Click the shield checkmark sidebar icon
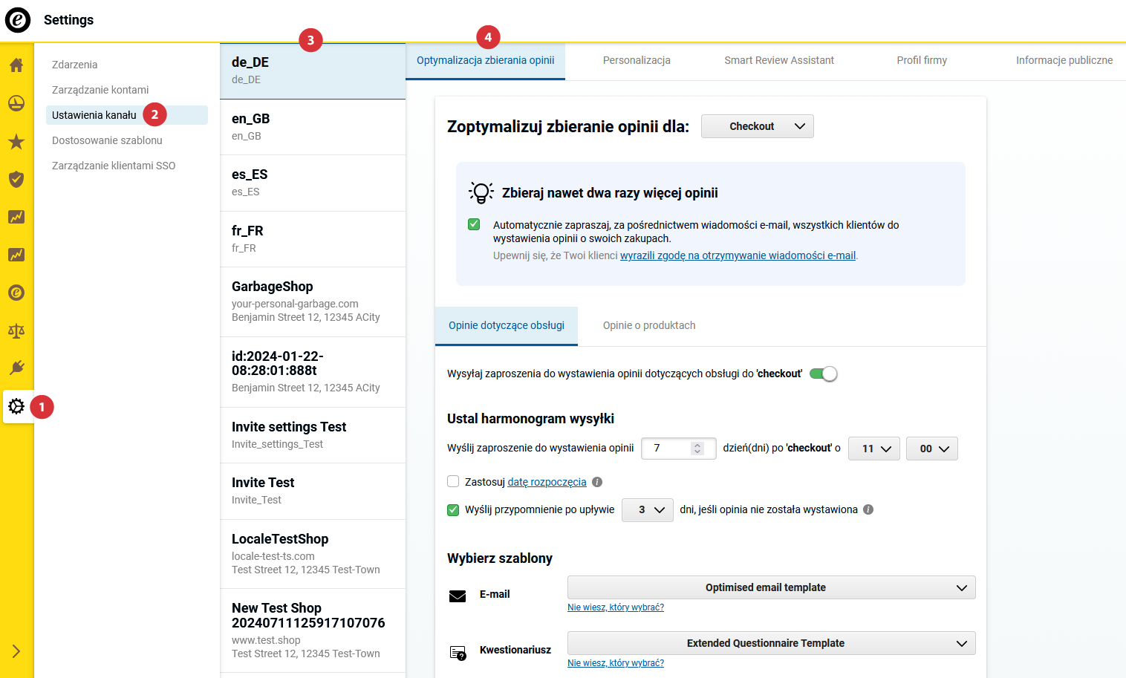Screen dimensions: 1126x678 [16, 179]
